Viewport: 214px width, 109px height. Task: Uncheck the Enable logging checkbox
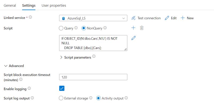point(62,88)
